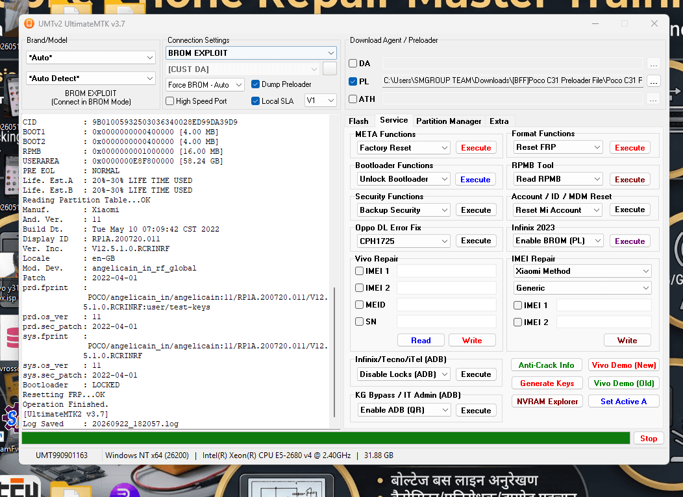
Task: Select the Service tab
Action: (394, 120)
